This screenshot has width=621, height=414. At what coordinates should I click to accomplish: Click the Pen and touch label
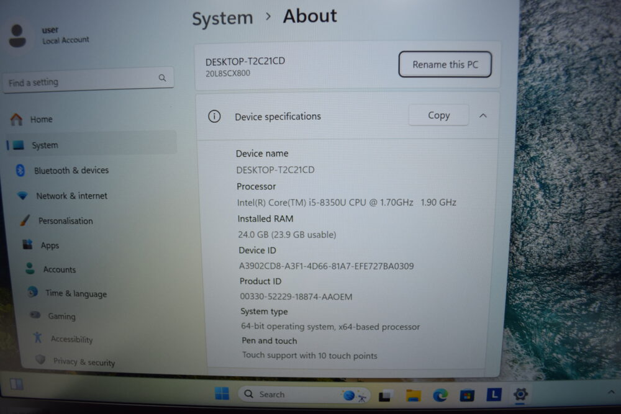click(270, 341)
